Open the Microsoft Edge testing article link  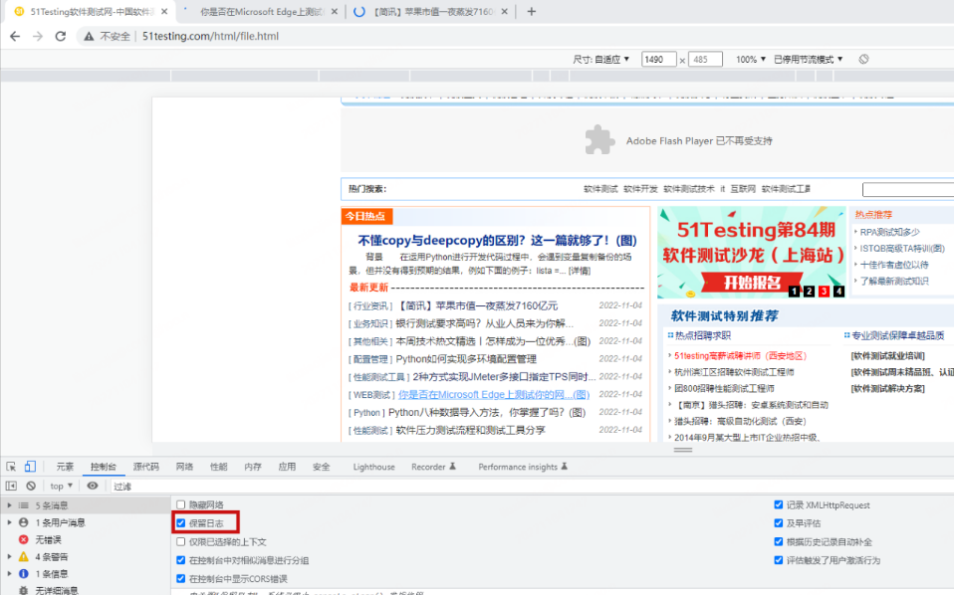pyautogui.click(x=493, y=394)
